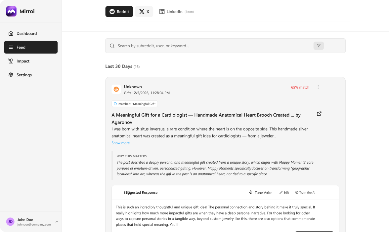Open the filter options icon
The image size is (389, 232).
pos(319,46)
